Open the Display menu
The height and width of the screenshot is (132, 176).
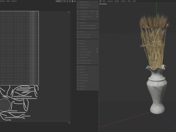tap(117, 1)
